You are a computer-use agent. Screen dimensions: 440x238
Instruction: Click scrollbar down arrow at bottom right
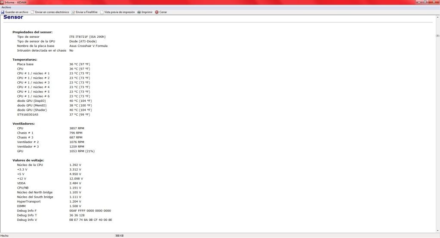(x=438, y=231)
